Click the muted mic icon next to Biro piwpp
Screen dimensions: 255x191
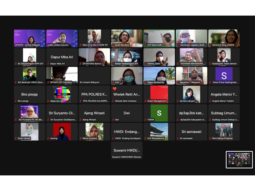[16, 101]
